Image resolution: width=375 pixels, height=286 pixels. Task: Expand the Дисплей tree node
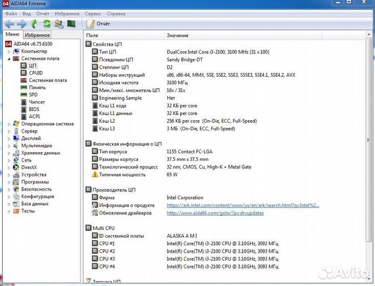[9, 138]
